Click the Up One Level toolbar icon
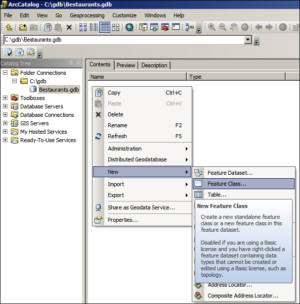300x304 pixels. (x=9, y=27)
